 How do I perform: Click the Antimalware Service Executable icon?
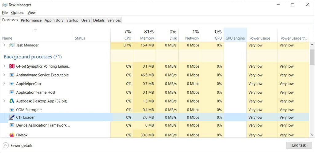[x=12, y=75]
